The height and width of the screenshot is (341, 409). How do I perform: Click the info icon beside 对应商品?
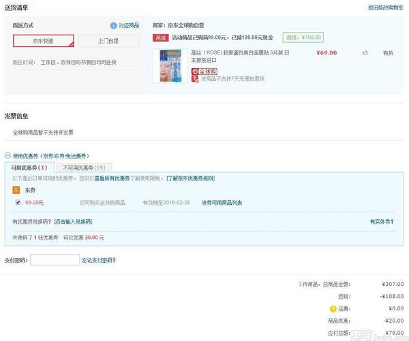[x=113, y=26]
